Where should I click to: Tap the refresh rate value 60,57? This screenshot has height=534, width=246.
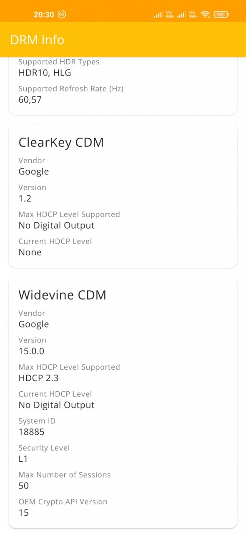point(30,99)
